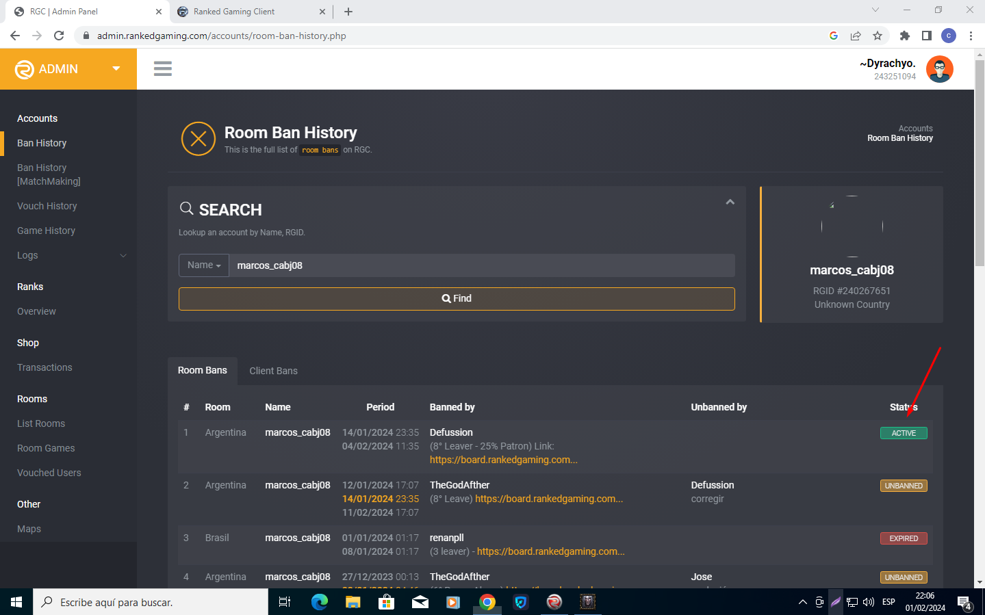
Task: Open Defussion ban board link
Action: (x=503, y=460)
